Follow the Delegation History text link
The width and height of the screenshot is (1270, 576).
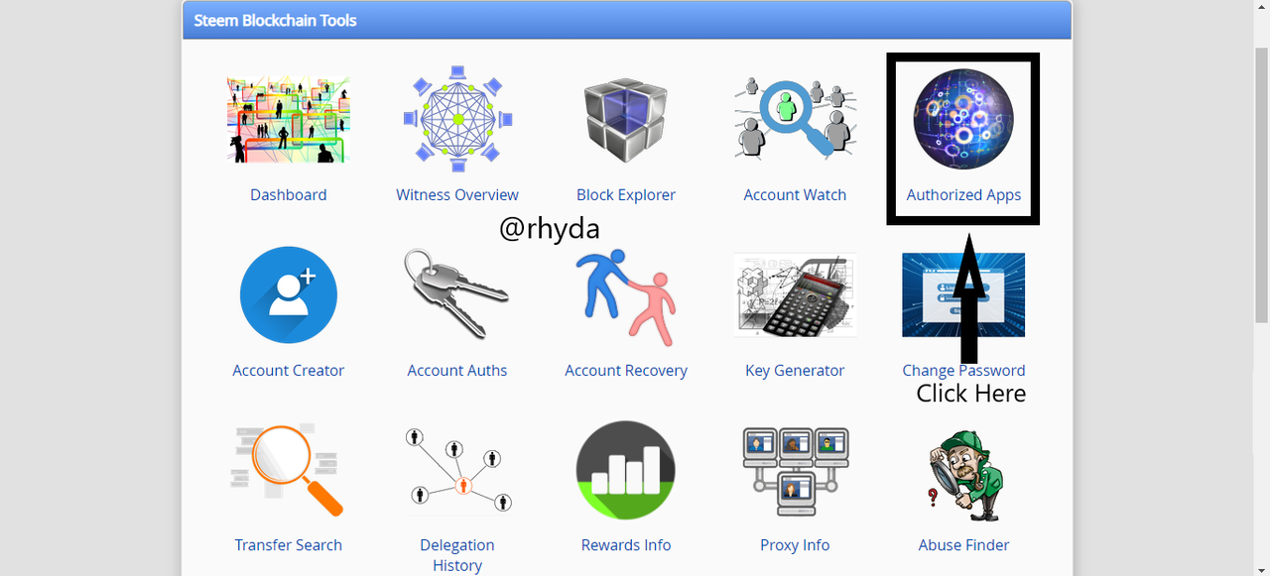pos(457,555)
